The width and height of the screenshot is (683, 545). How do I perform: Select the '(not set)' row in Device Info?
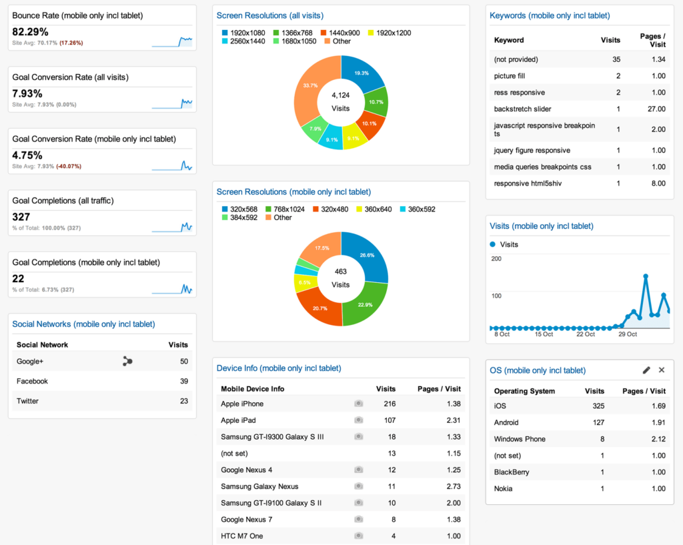[x=341, y=453]
